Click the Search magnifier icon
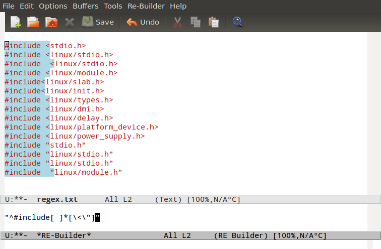 pos(237,22)
